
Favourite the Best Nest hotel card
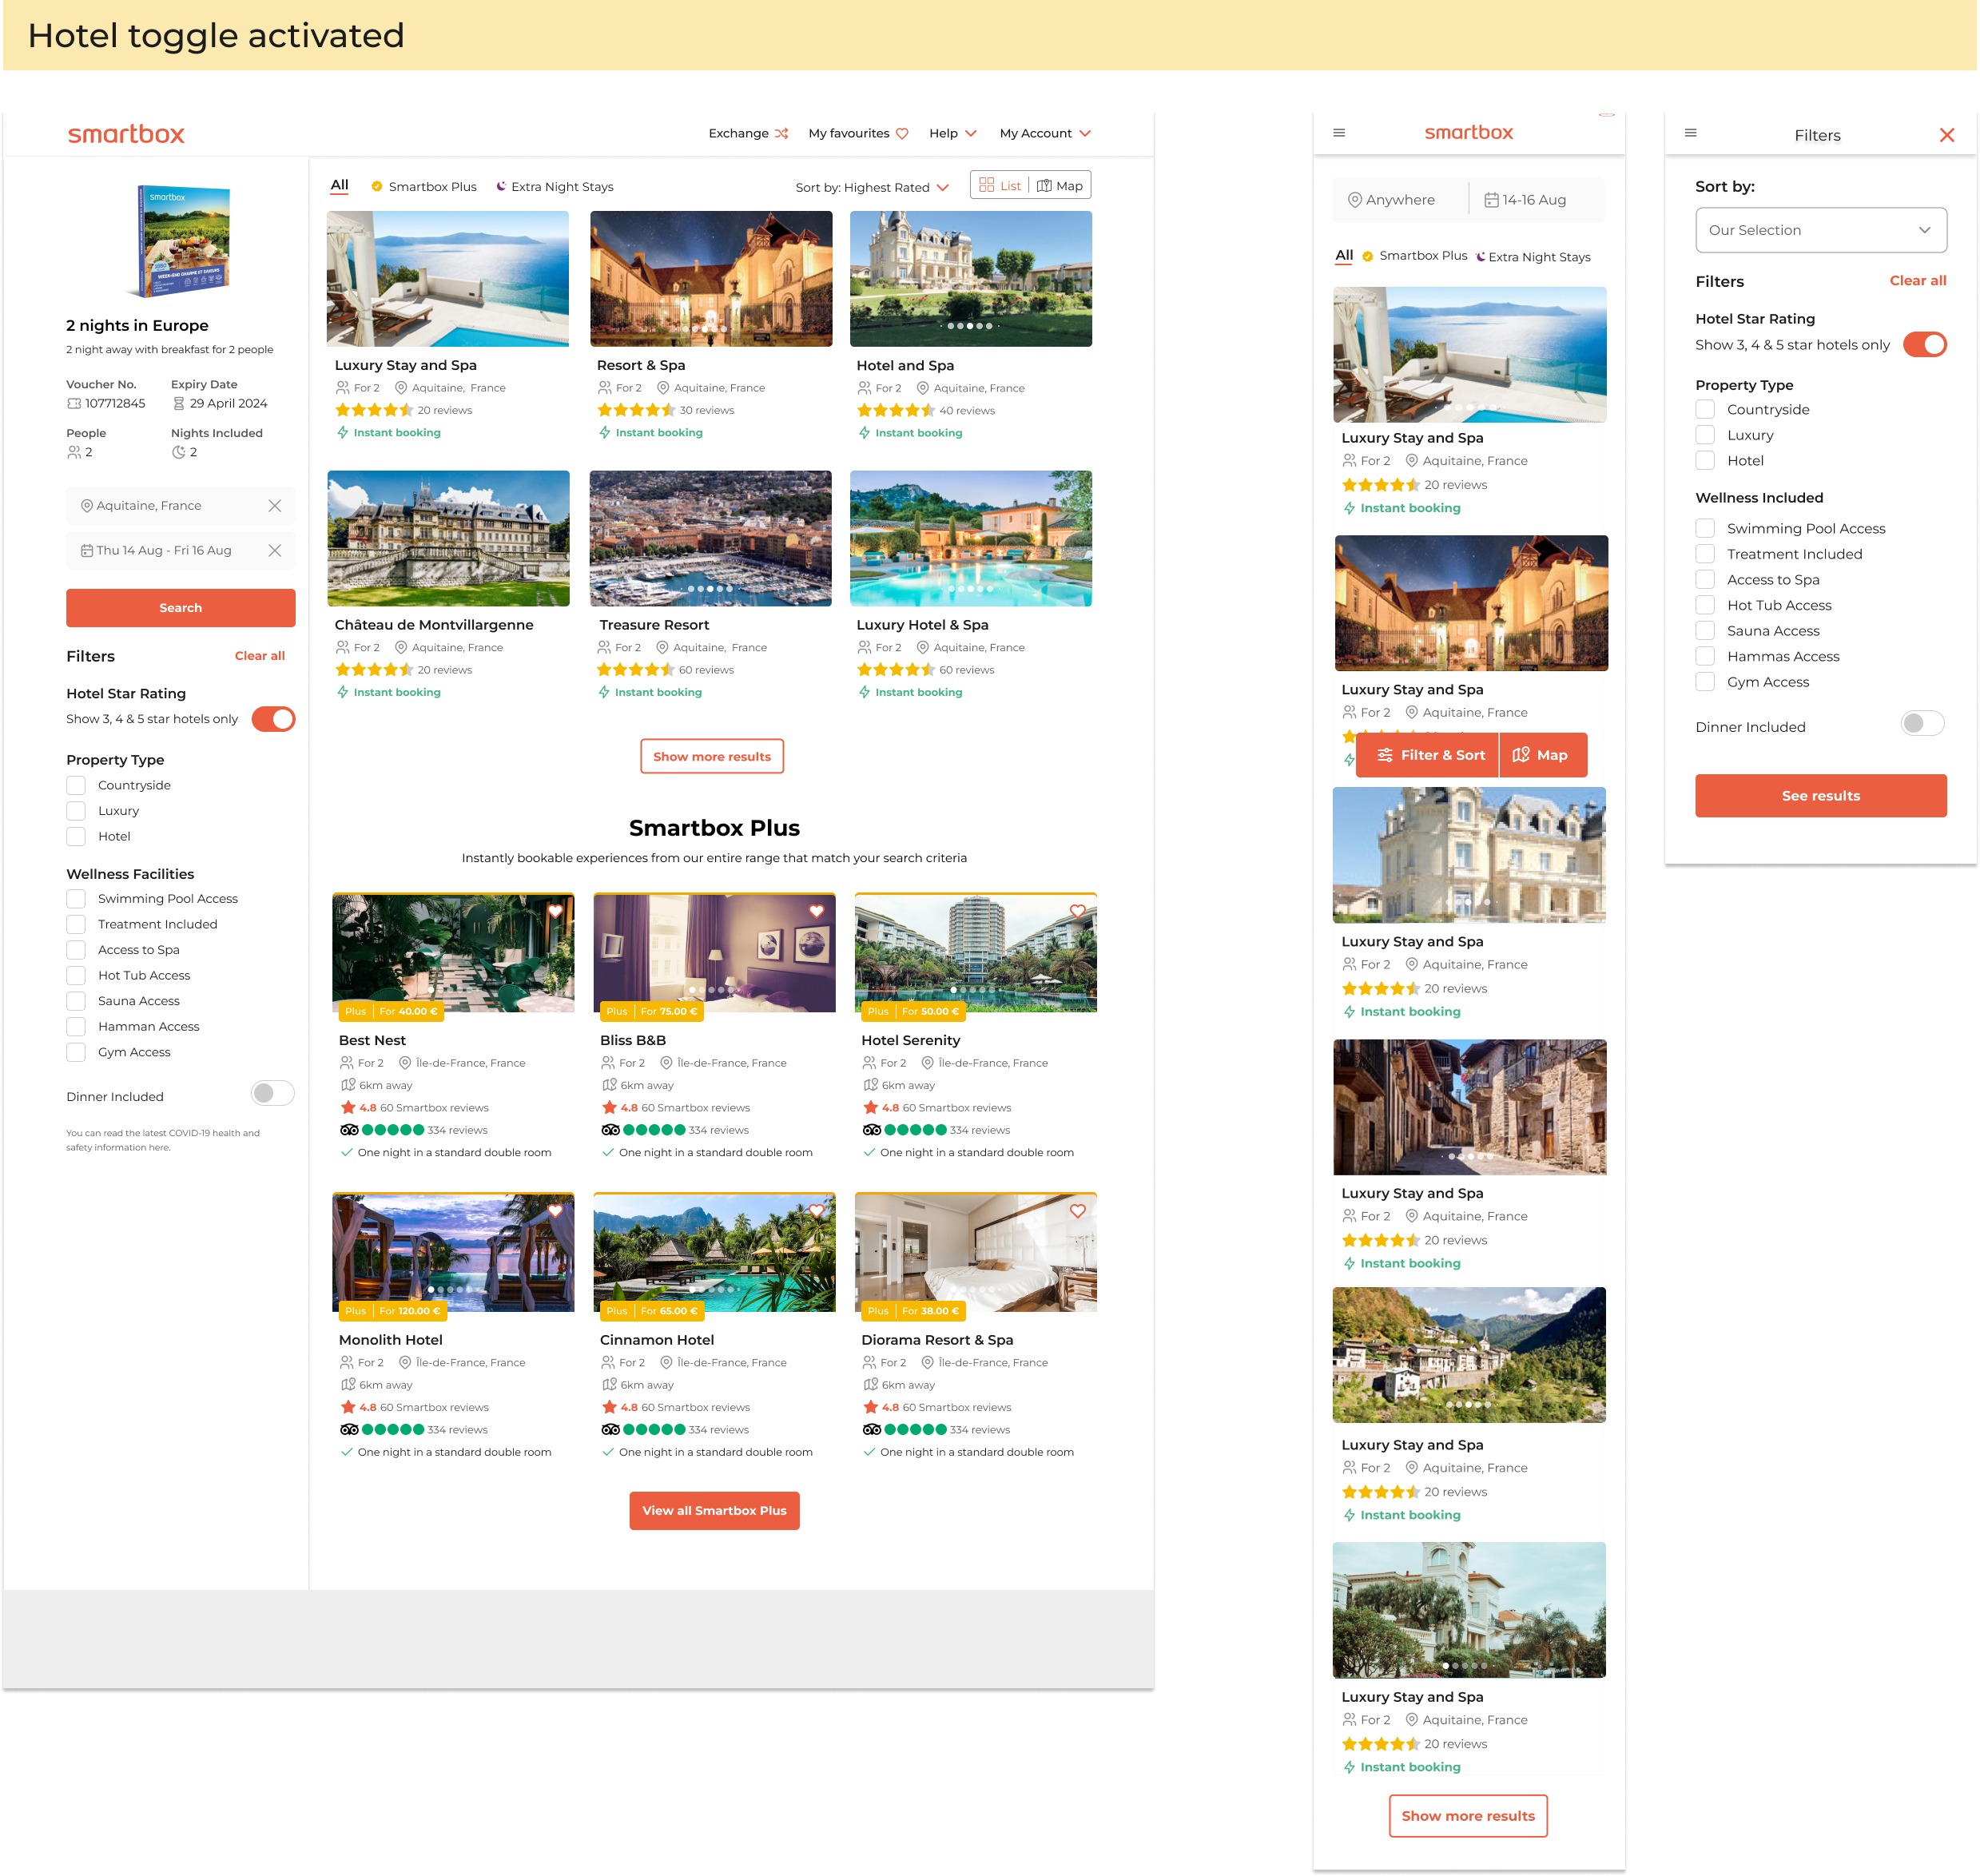pos(555,911)
